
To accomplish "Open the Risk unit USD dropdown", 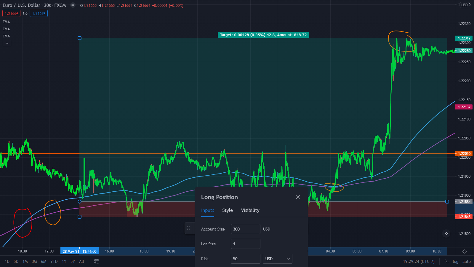I will pos(277,259).
